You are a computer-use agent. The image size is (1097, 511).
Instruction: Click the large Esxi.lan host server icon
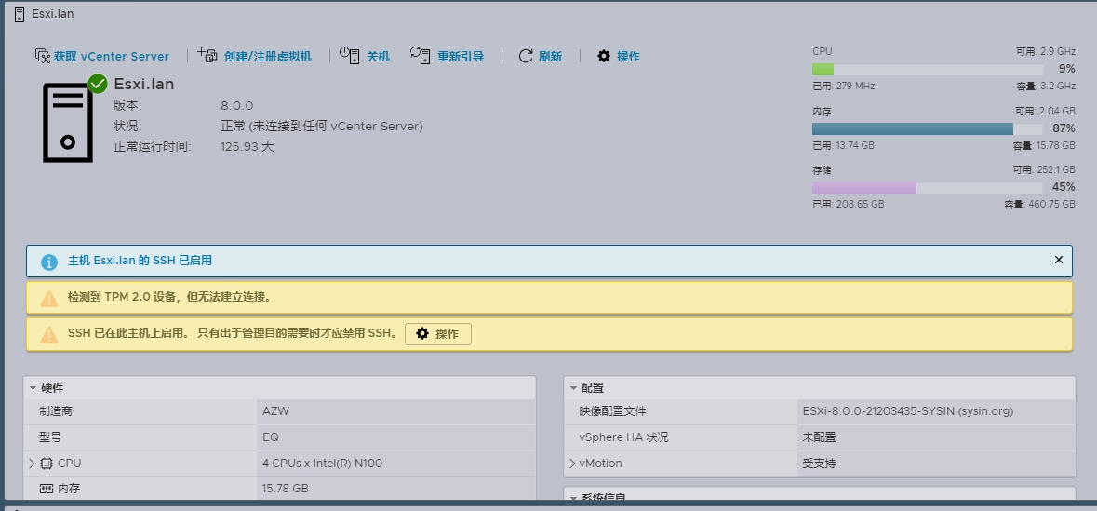[x=68, y=122]
